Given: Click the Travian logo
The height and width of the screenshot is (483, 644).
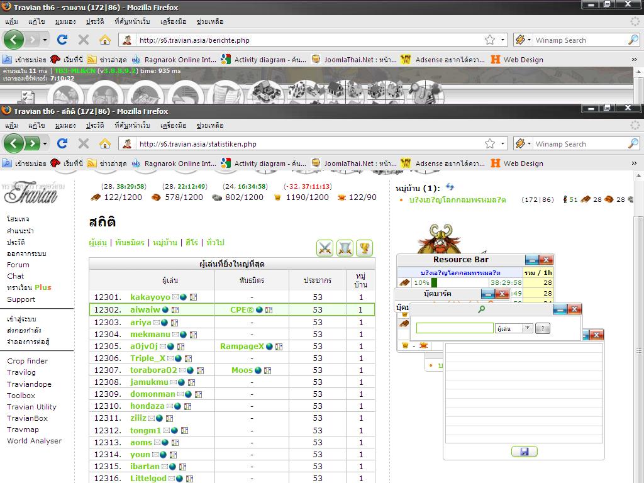Looking at the screenshot, I should (31, 192).
